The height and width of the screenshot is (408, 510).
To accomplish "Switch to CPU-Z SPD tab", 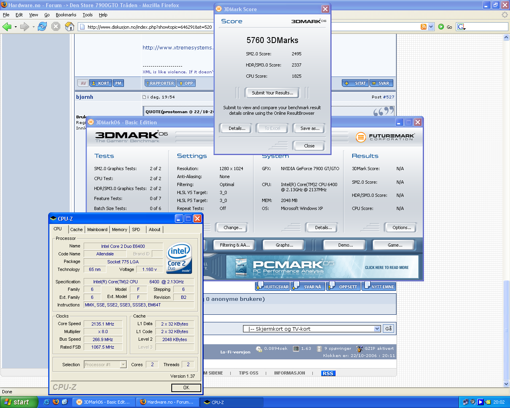I will [136, 229].
